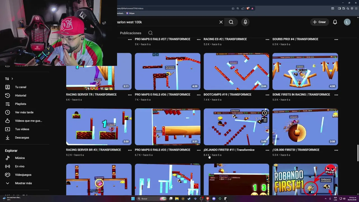
Task: Open the account avatar menu
Action: click(x=347, y=22)
